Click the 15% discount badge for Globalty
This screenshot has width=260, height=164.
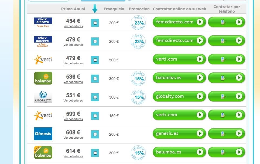(138, 97)
